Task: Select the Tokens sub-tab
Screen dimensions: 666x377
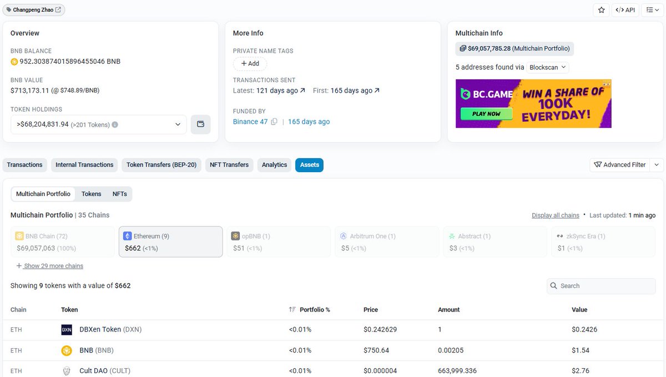Action: [x=92, y=194]
